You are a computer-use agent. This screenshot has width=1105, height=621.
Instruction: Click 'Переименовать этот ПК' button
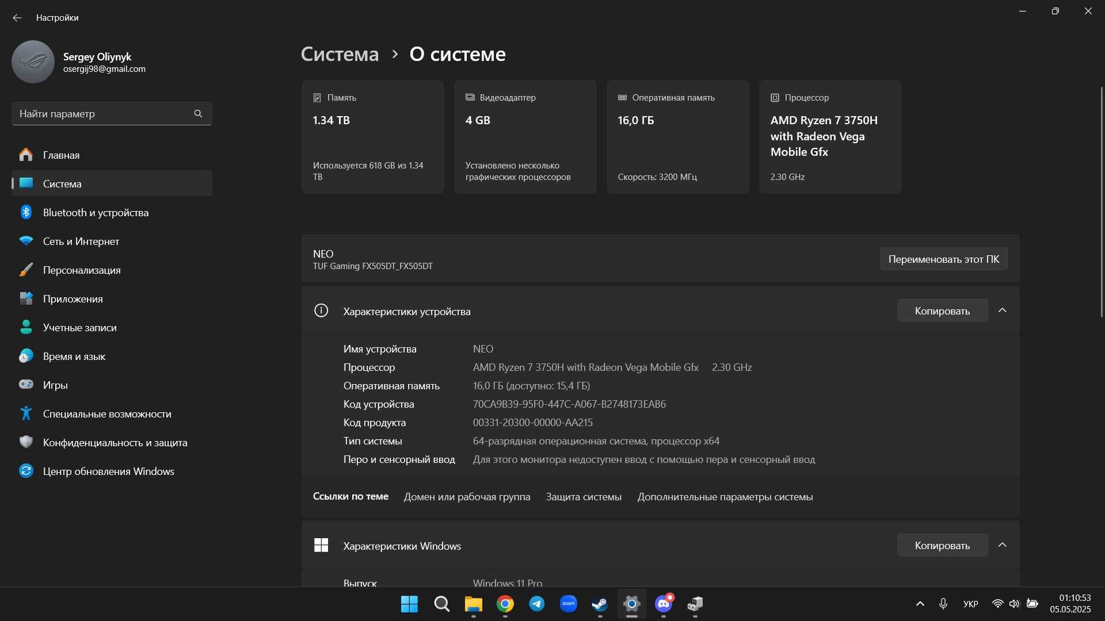coord(944,259)
